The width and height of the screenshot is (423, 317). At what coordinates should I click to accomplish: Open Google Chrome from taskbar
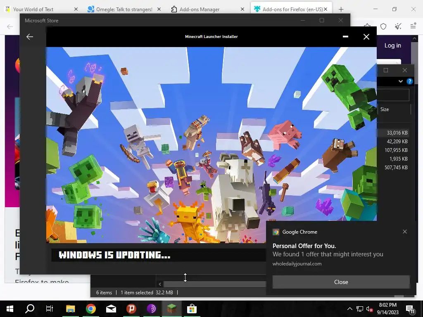pos(91,309)
